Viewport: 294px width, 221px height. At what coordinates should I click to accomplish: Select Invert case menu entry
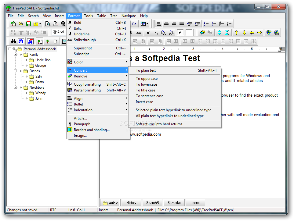coord(175,102)
